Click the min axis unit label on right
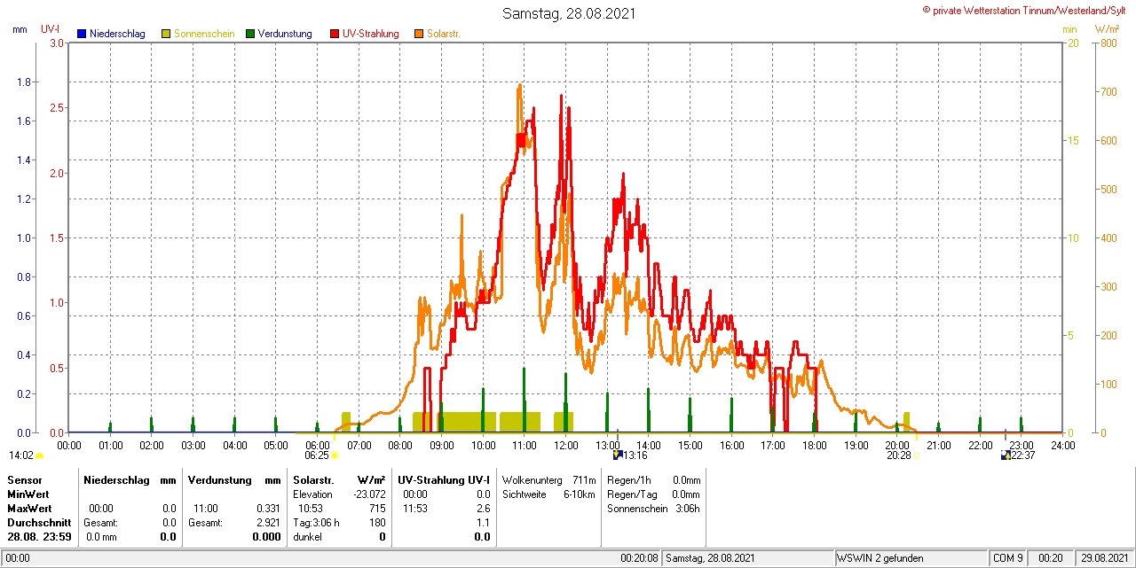This screenshot has height=568, width=1136. tap(1070, 29)
